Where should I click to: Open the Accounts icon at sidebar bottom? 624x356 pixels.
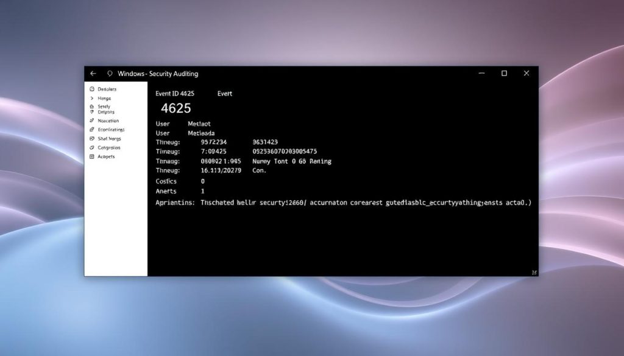tap(91, 156)
